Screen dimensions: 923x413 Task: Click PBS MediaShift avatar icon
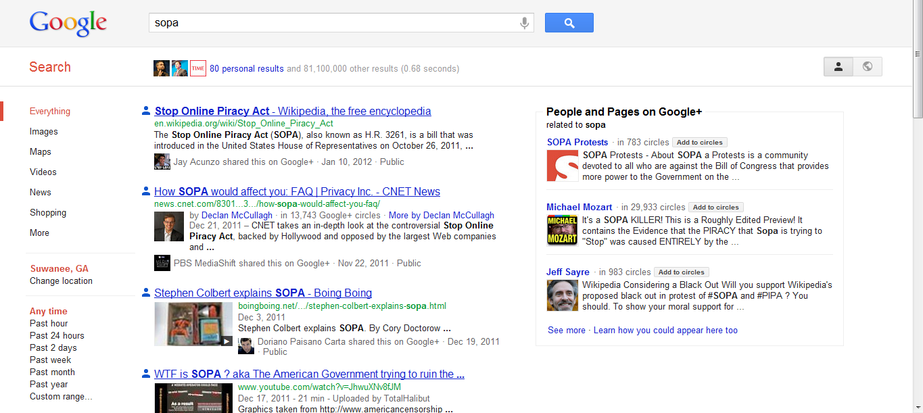(162, 263)
